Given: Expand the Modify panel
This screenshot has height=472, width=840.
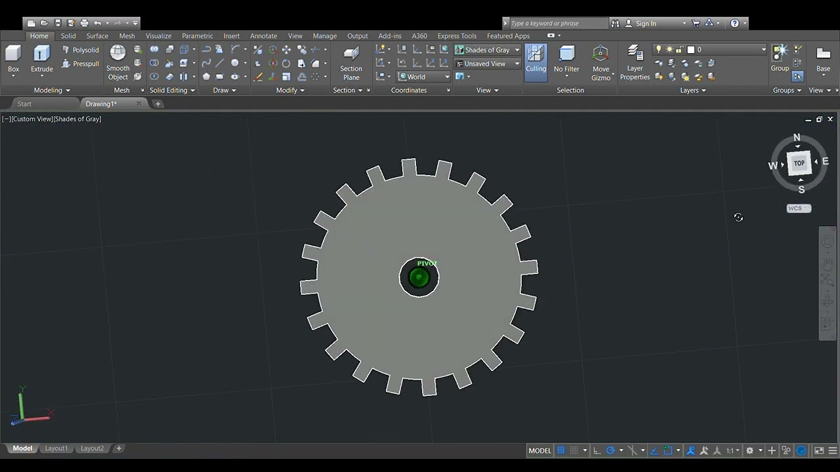Looking at the screenshot, I should point(290,90).
